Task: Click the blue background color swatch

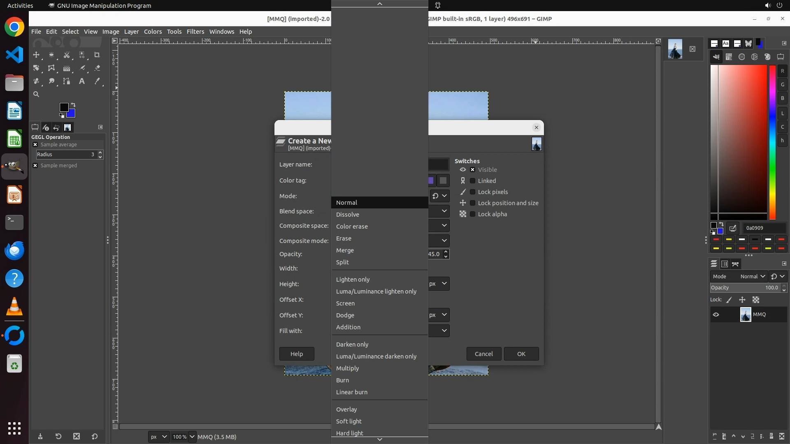Action: [x=72, y=114]
